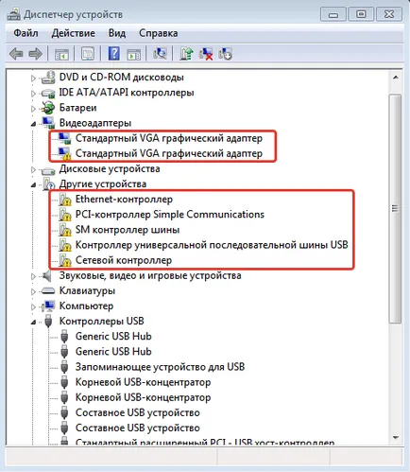Click the Back arrow toolbar icon

(x=16, y=54)
